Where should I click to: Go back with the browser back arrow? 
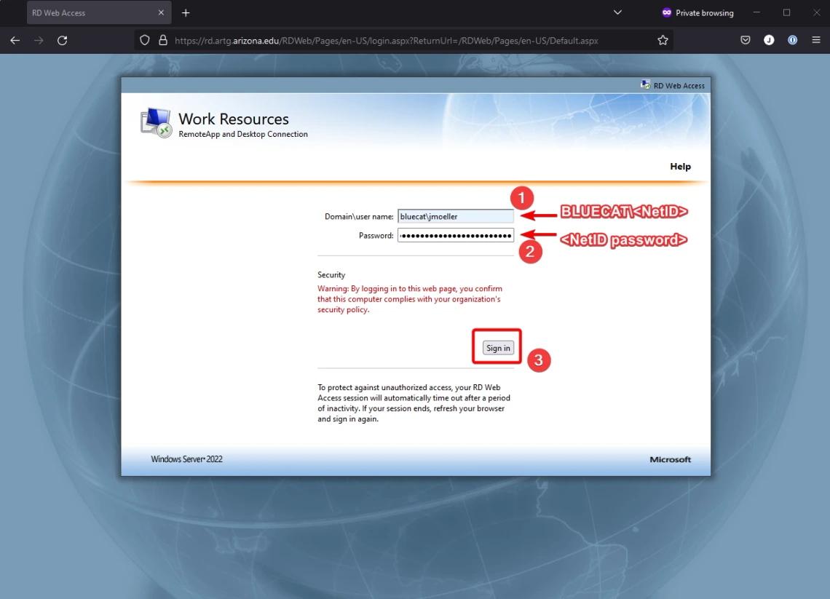15,40
